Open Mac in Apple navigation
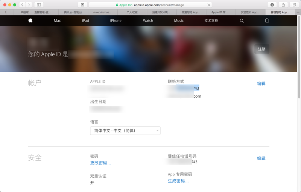Screen dimensions: 301x192 [57, 21]
